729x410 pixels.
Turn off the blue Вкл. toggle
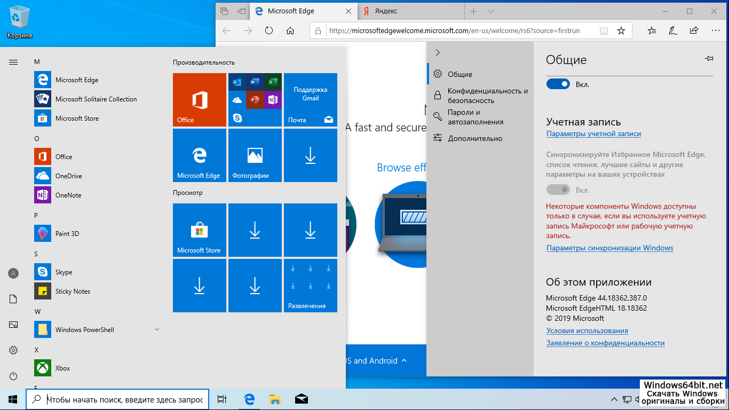tap(558, 84)
